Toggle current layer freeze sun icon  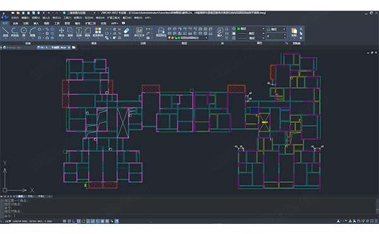coord(172,38)
